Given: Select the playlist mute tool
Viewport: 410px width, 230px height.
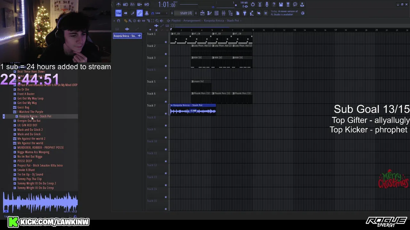Looking at the screenshot, I should tap(139, 20).
